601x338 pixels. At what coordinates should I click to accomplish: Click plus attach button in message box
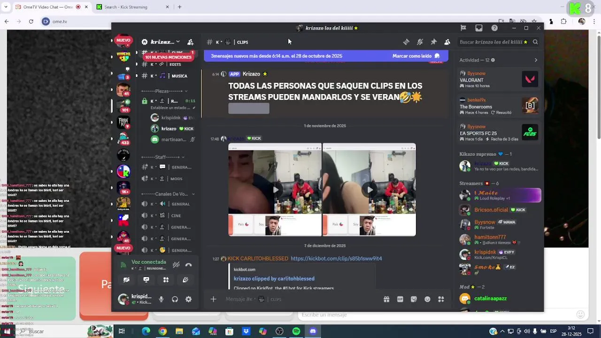[213, 299]
